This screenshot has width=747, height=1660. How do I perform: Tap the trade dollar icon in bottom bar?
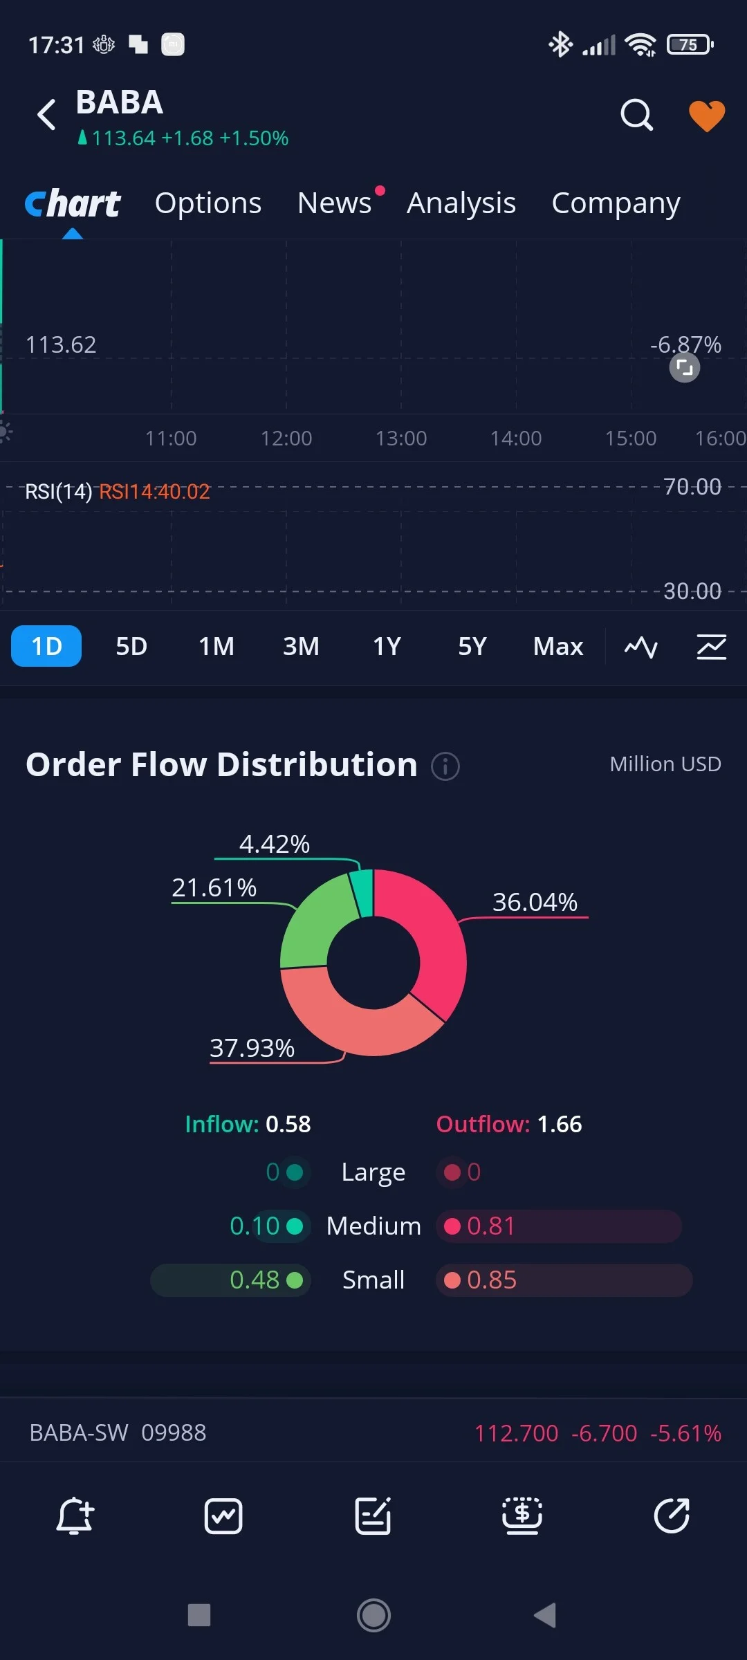[522, 1516]
